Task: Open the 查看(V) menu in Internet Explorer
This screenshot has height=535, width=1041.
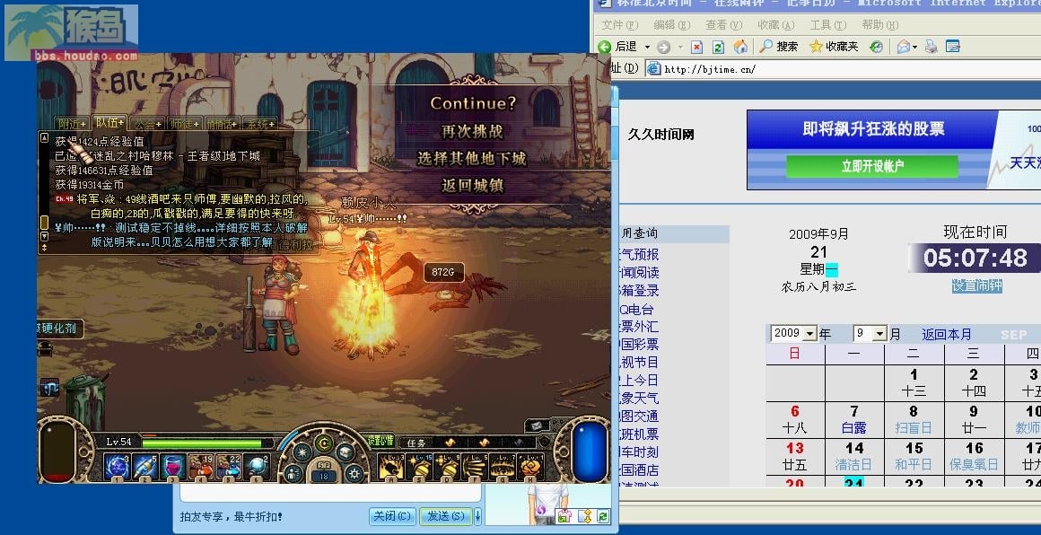Action: pyautogui.click(x=723, y=24)
